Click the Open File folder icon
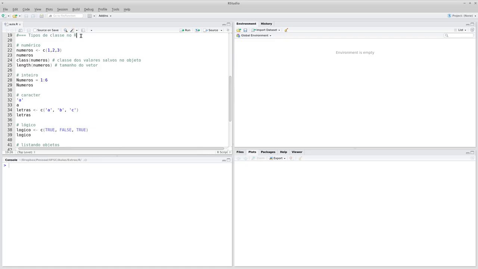The width and height of the screenshot is (478, 269). [15, 16]
